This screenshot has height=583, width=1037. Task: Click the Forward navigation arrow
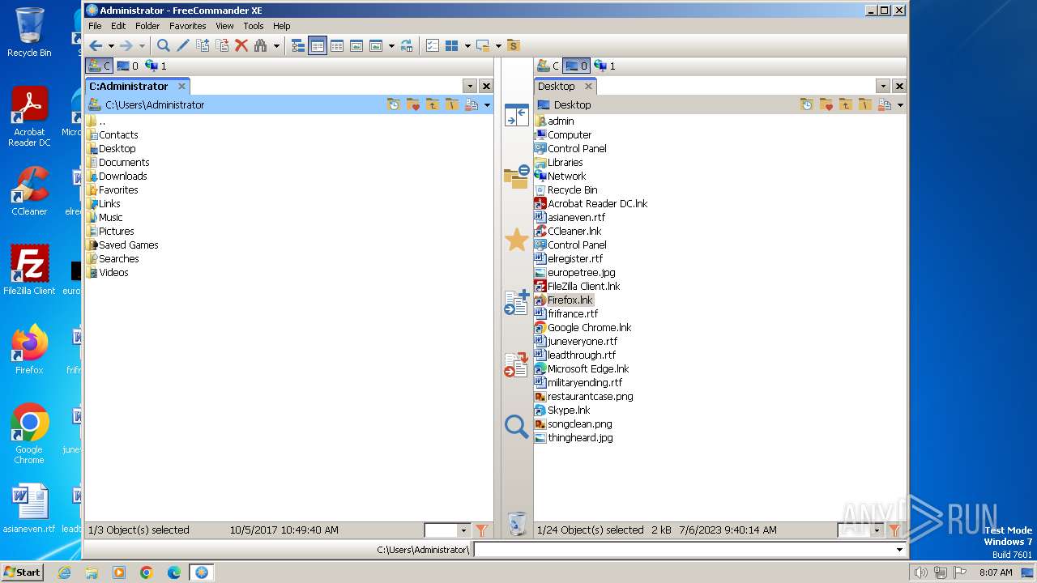126,46
